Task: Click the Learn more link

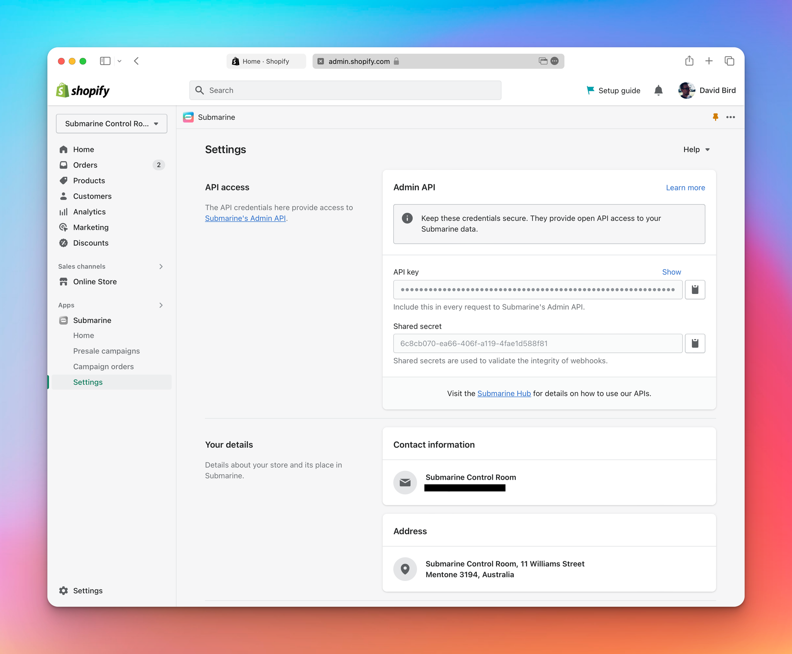Action: 685,188
